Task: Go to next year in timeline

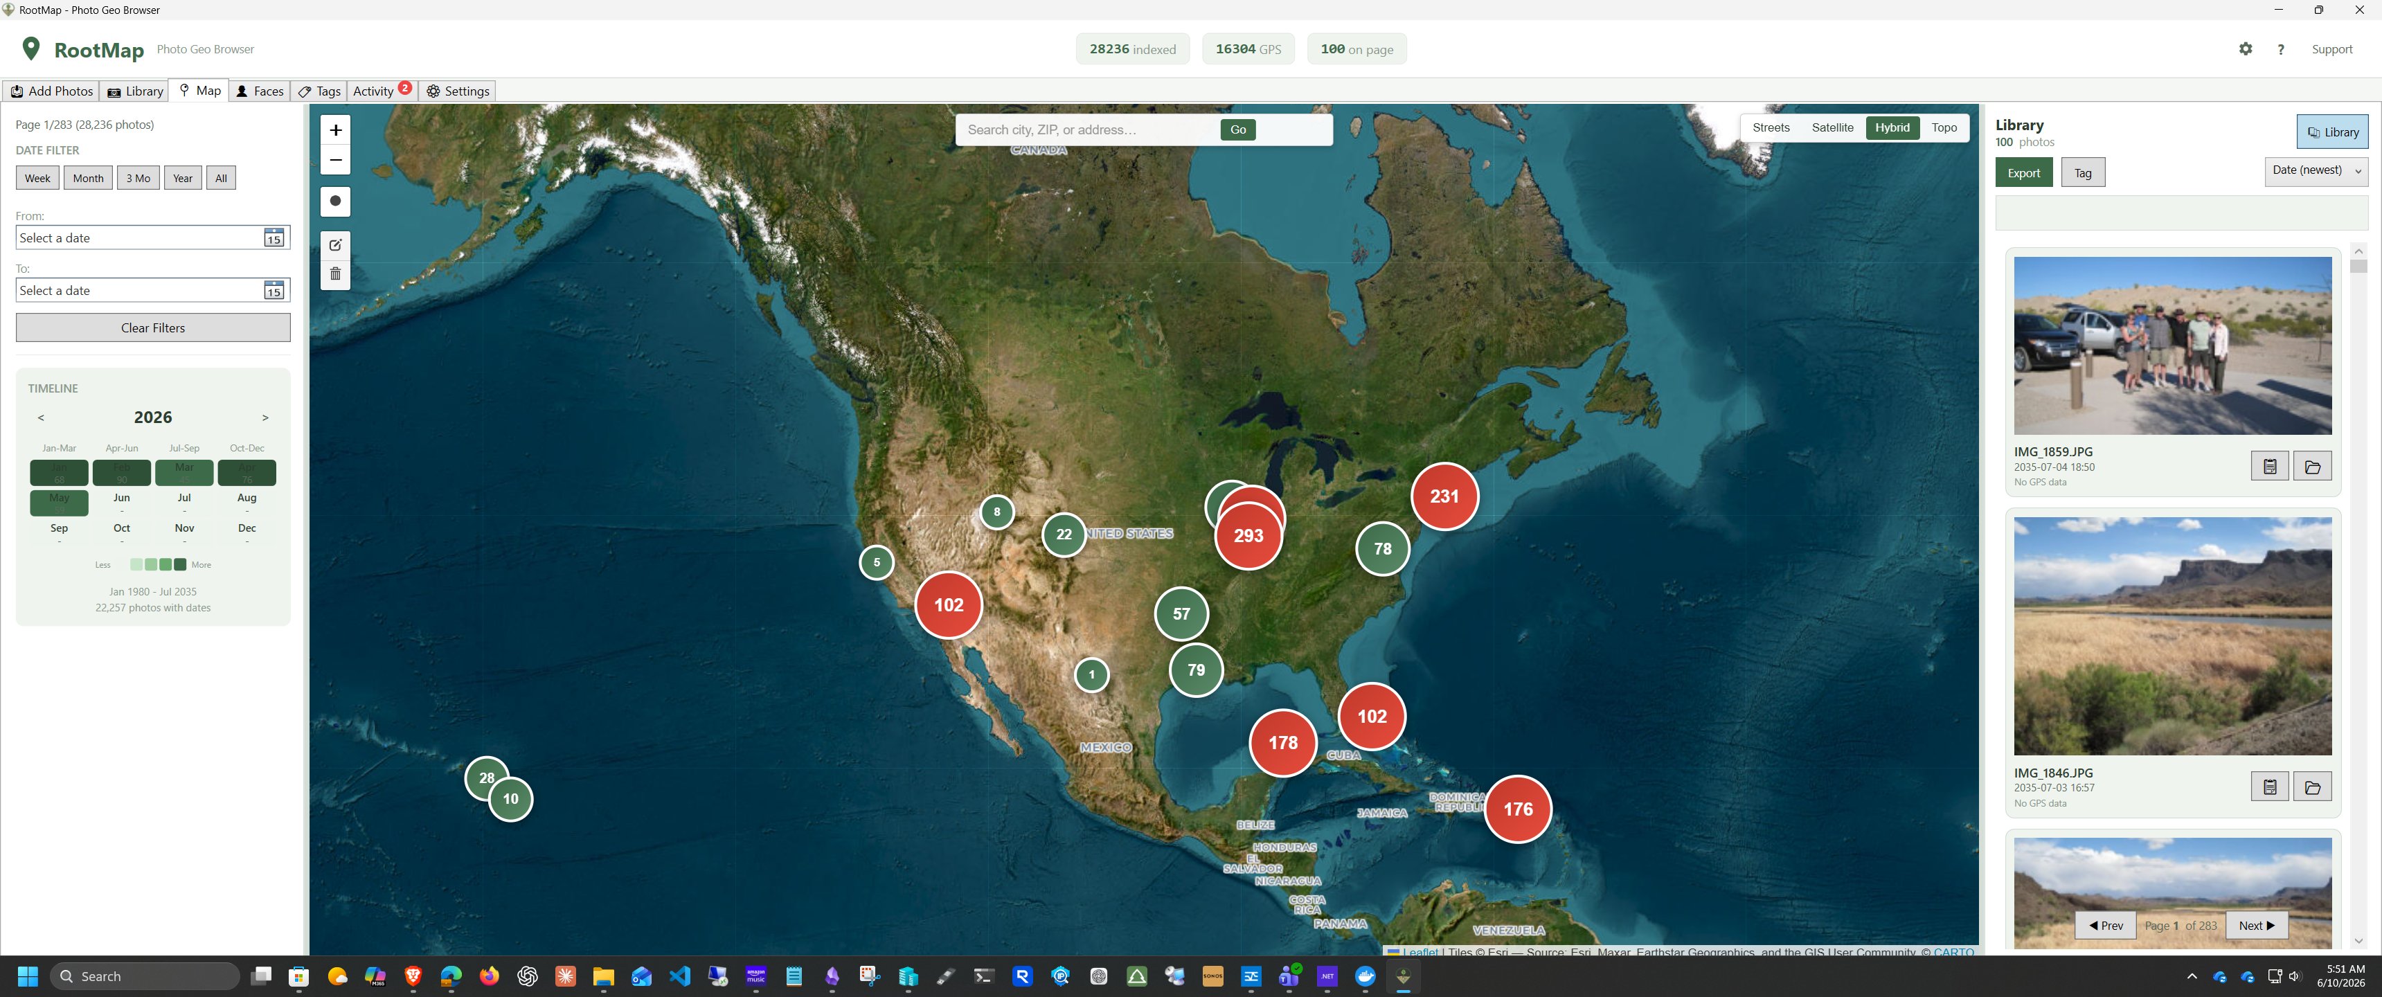Action: pyautogui.click(x=265, y=417)
